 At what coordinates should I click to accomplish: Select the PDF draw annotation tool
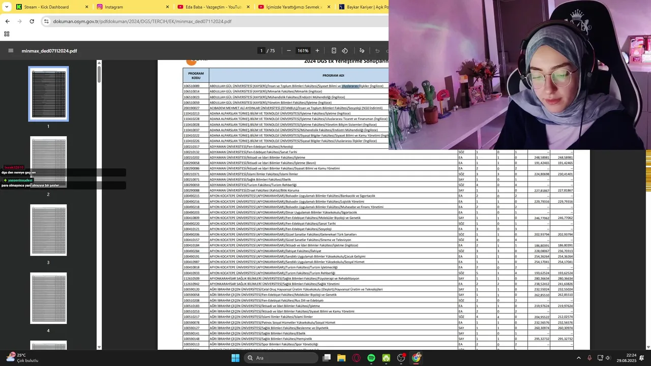[x=362, y=51]
